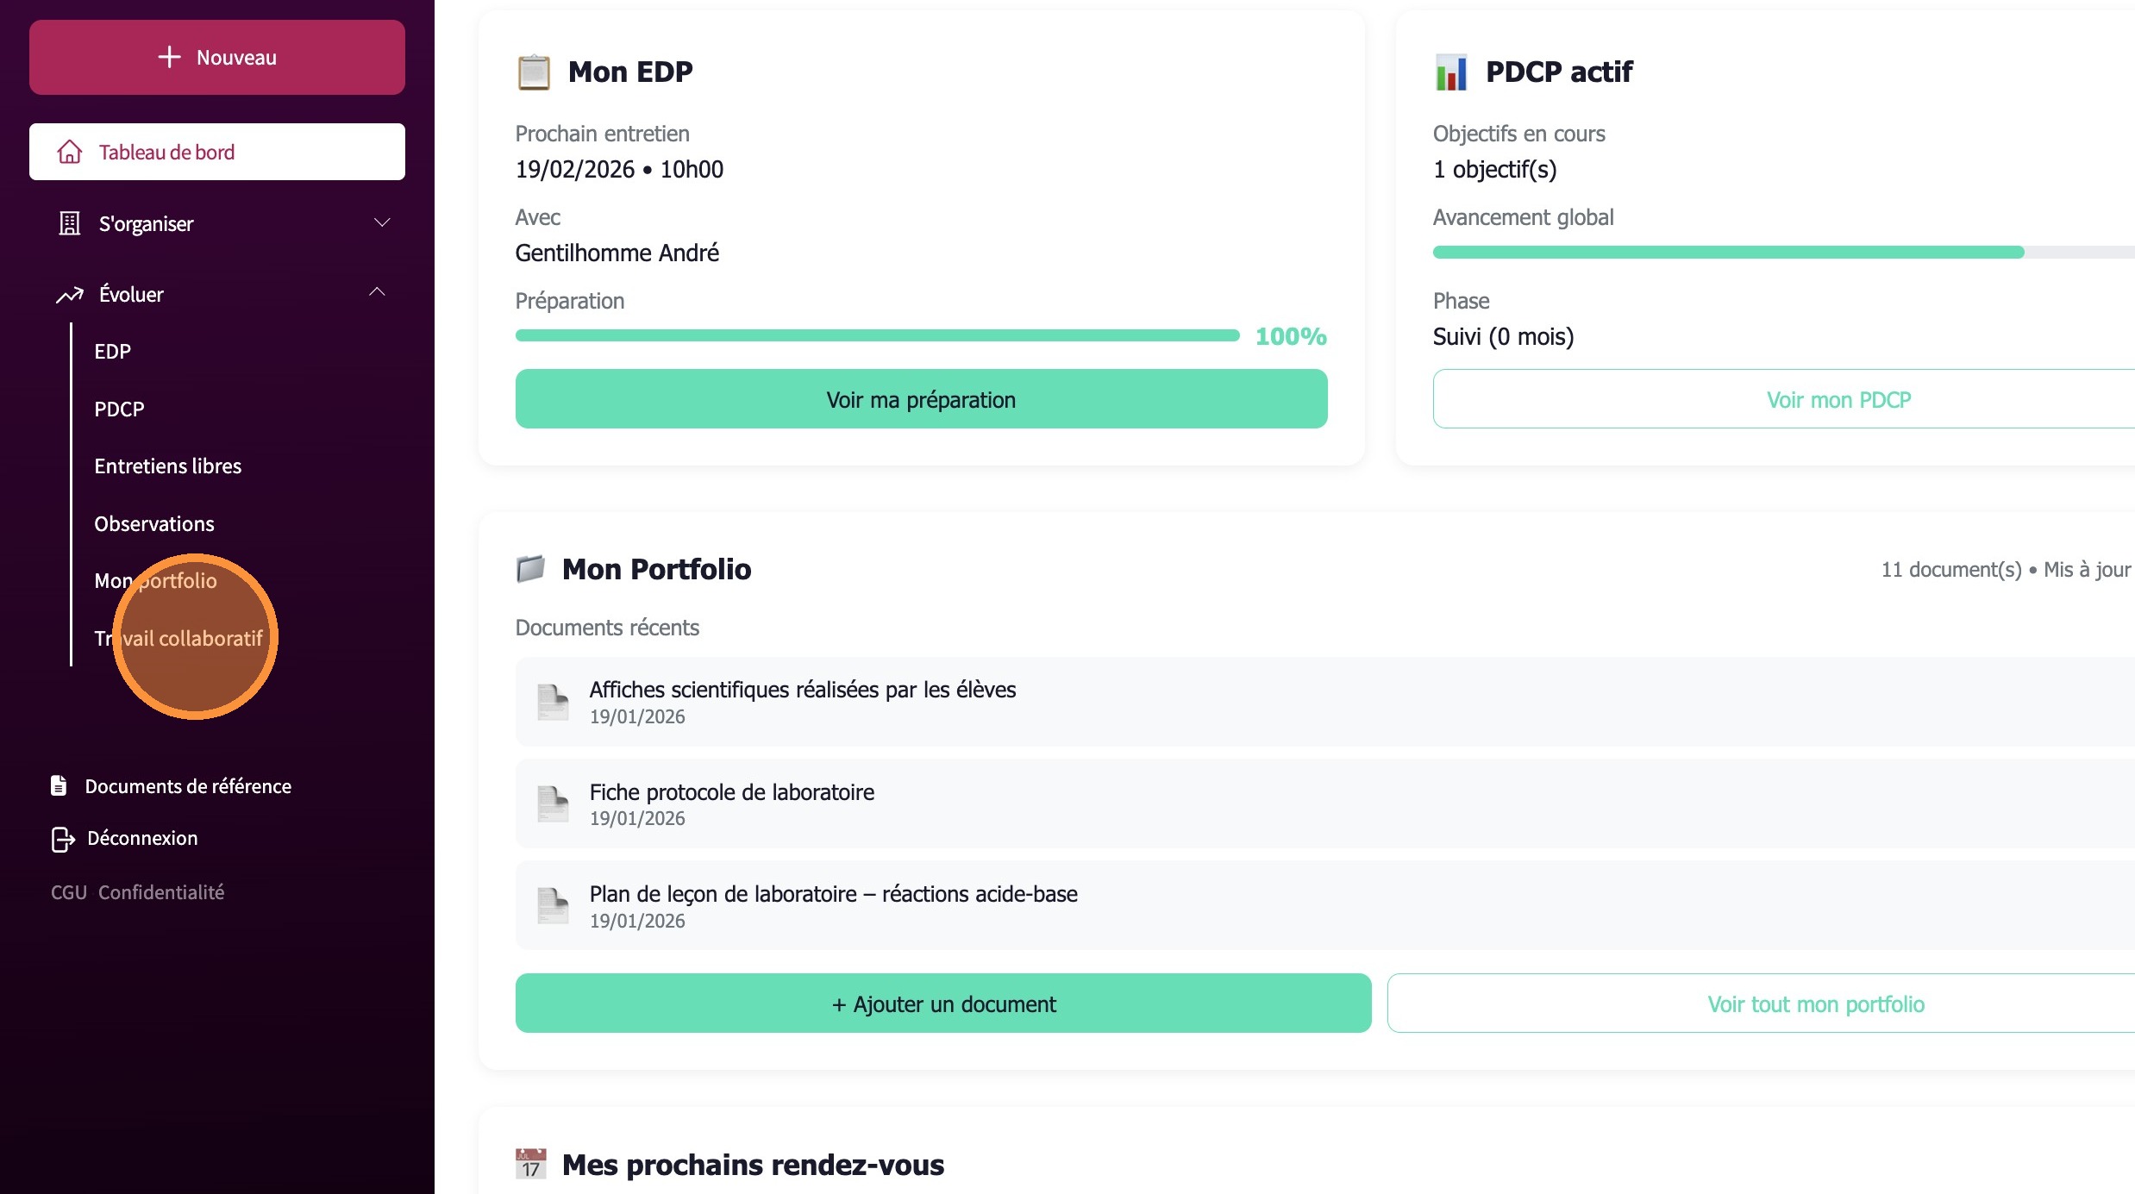Open the Entretiens libres menu entry
Viewport: 2135px width, 1194px height.
(168, 466)
